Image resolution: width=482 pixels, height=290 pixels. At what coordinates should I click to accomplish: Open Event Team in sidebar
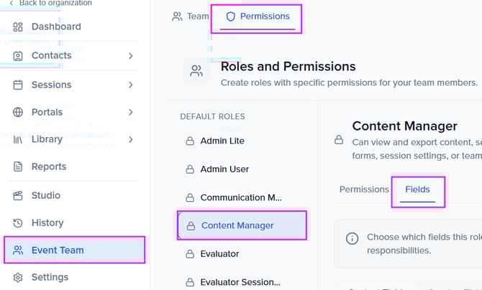point(58,251)
